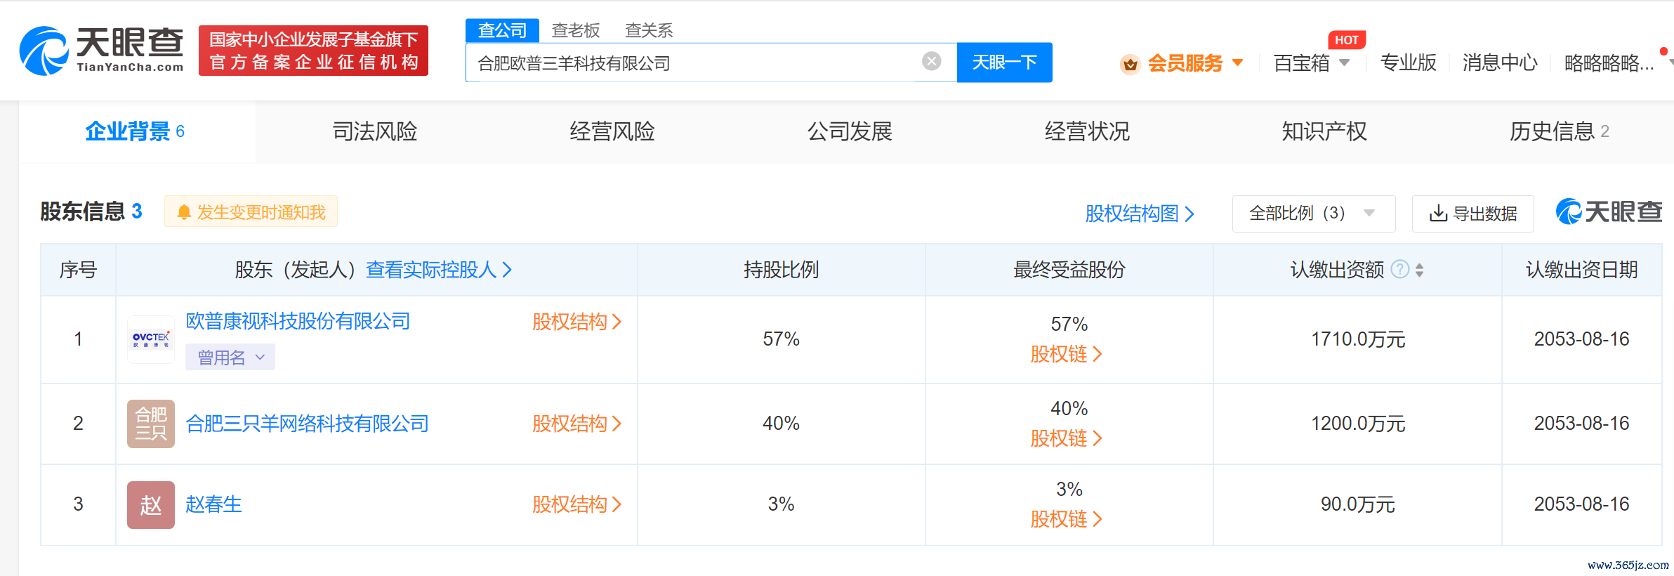
Task: Click the HOT badge
Action: coord(1347,40)
